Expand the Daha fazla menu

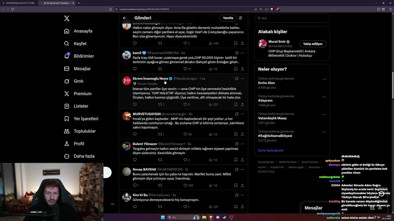(x=79, y=156)
